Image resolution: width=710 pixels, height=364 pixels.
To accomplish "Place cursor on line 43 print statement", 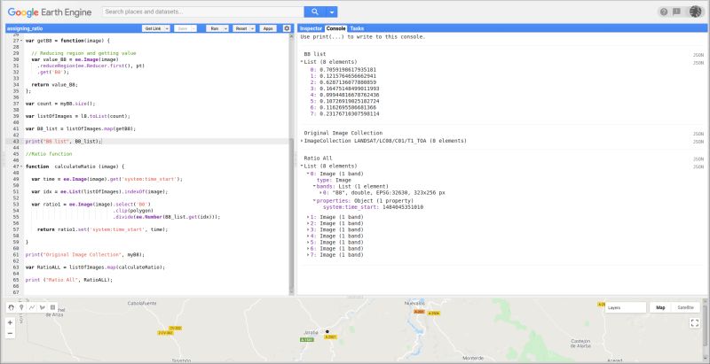I will 63,142.
